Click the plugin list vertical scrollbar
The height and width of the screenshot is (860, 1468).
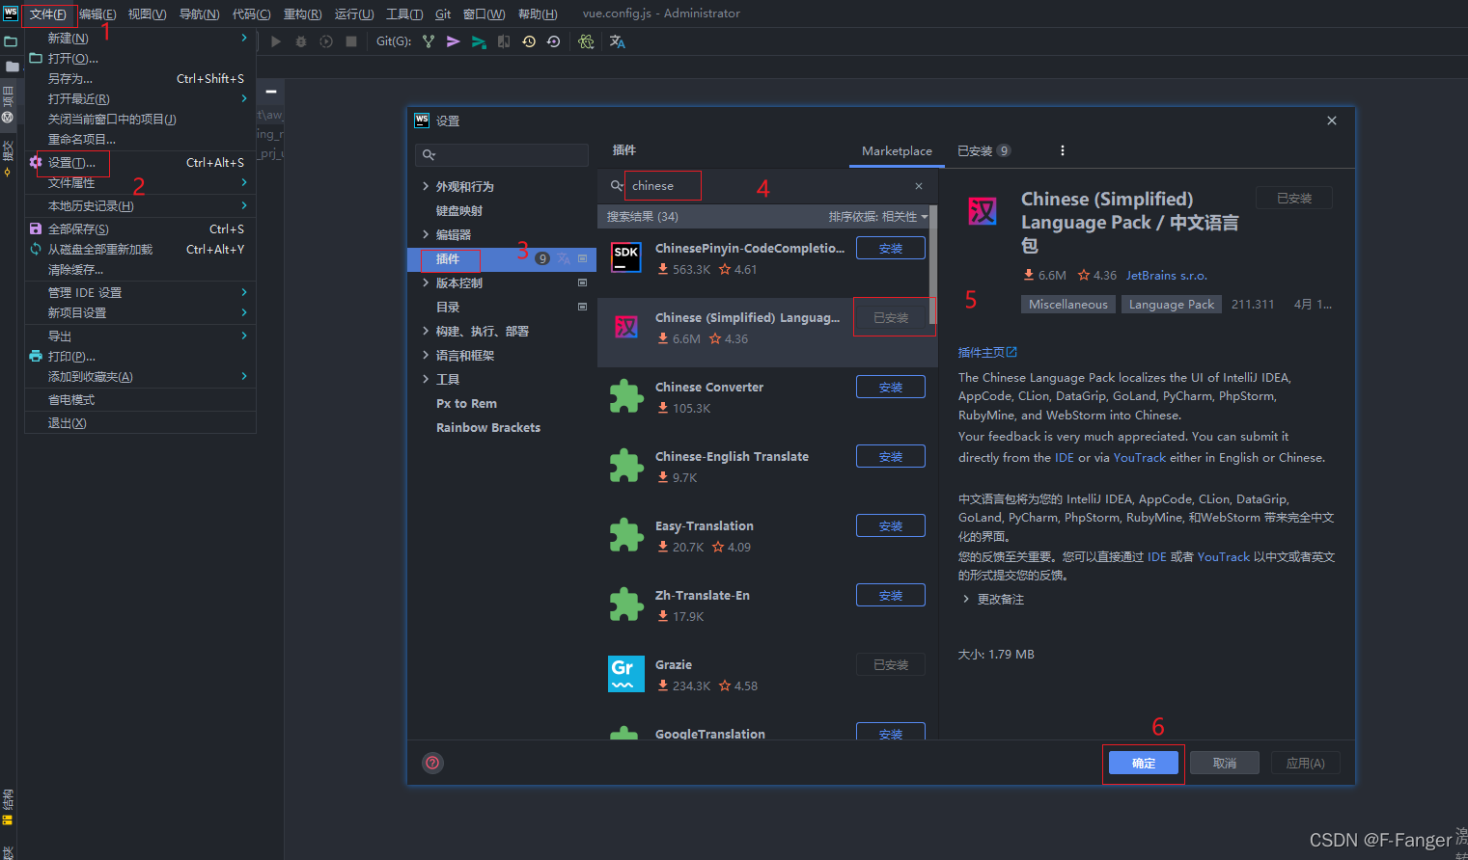point(932,265)
